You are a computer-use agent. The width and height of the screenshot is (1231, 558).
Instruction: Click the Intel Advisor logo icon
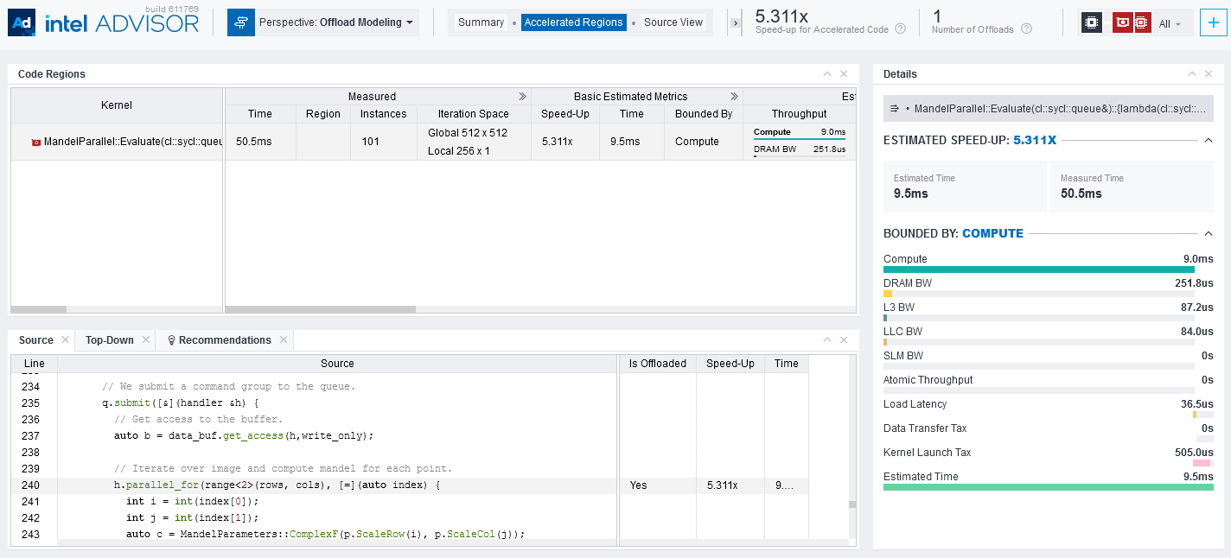point(22,23)
